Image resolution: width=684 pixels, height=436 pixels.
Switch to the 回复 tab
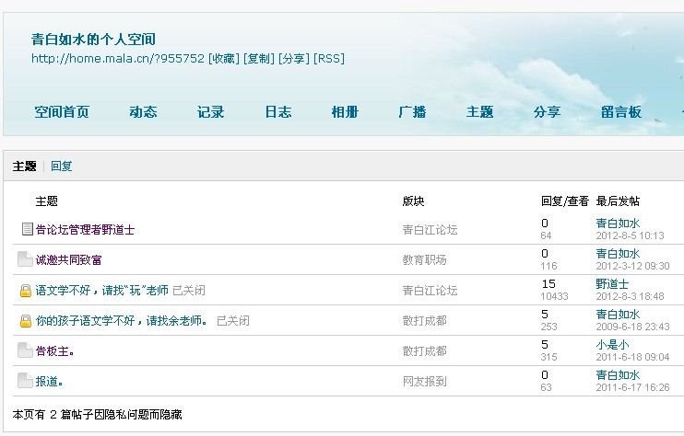pos(61,166)
